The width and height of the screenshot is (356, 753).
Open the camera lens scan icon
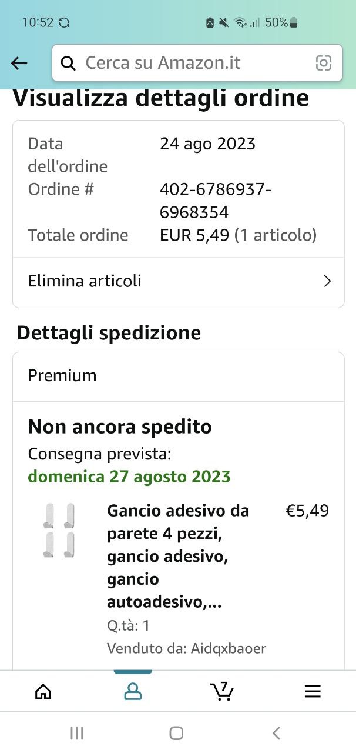pyautogui.click(x=324, y=63)
